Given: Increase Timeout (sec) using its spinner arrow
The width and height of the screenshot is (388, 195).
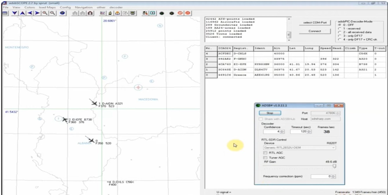Looking at the screenshot, I should (309, 130).
